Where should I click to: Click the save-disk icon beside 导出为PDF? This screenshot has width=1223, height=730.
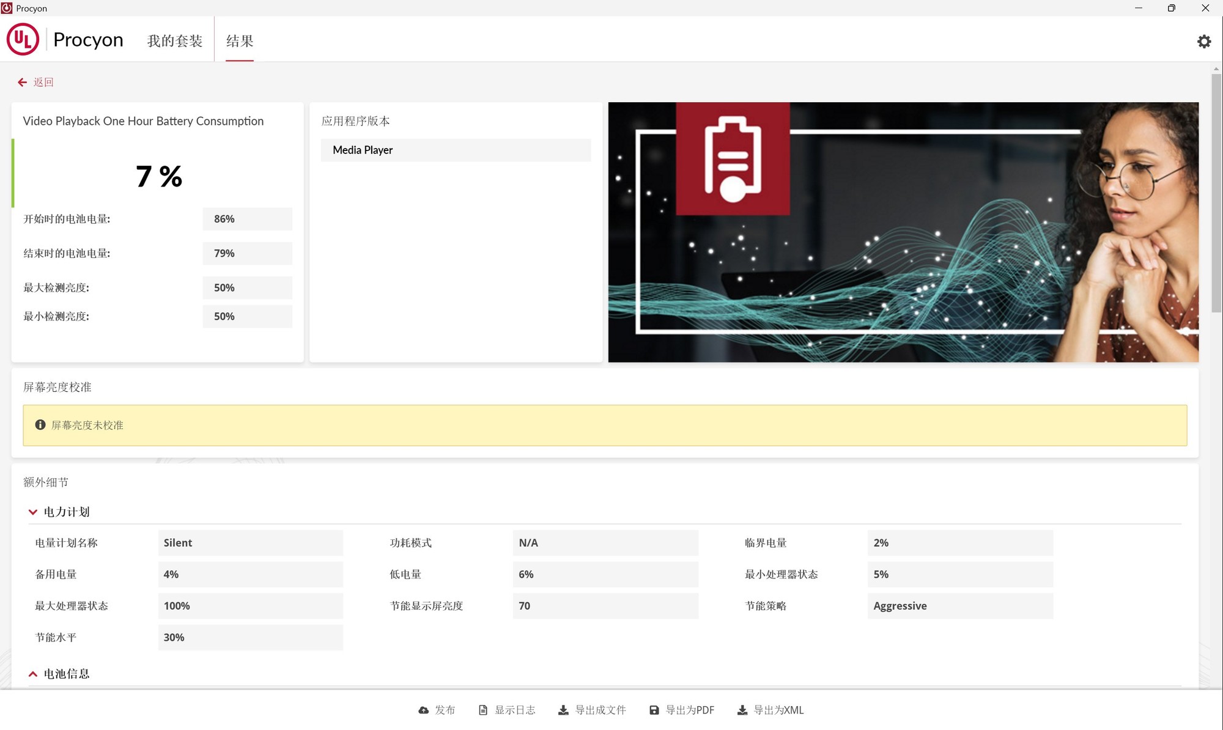(653, 710)
